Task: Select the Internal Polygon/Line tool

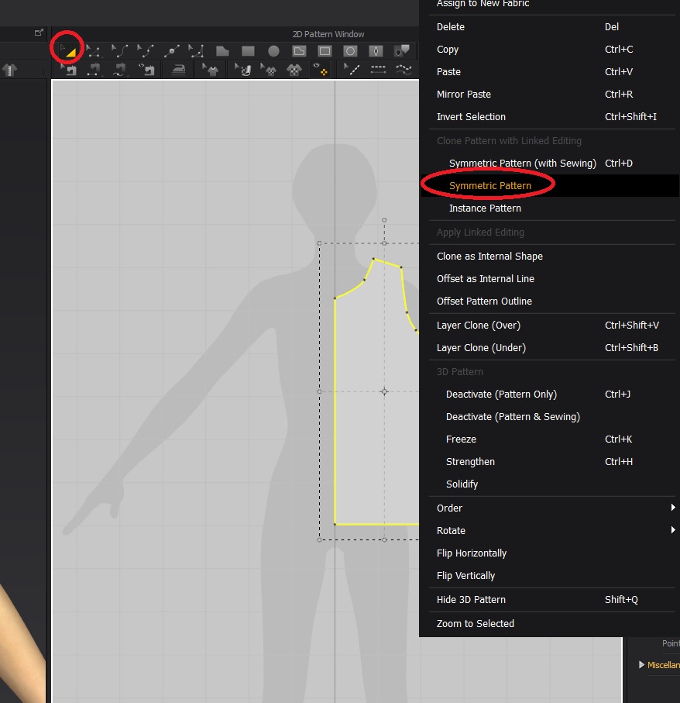Action: click(299, 51)
